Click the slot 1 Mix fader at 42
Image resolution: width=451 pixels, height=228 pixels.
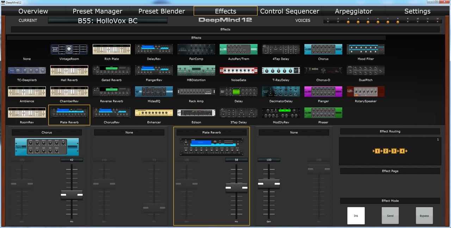point(72,195)
